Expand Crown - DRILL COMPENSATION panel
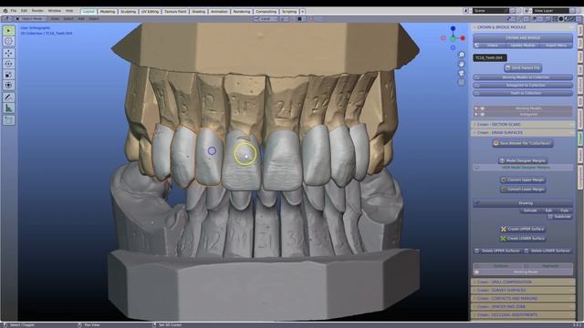The image size is (584, 328). click(x=523, y=282)
